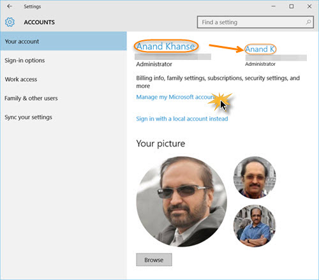Select the large current profile picture
Screen dimensions: 319x280
[182, 202]
